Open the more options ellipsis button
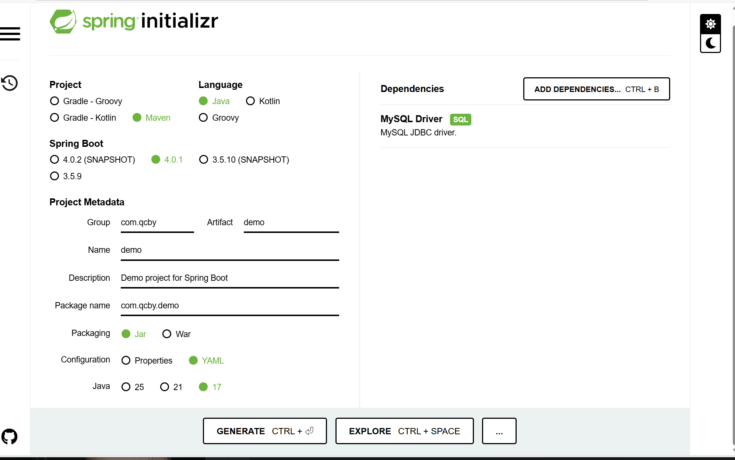The width and height of the screenshot is (735, 460). pos(499,431)
